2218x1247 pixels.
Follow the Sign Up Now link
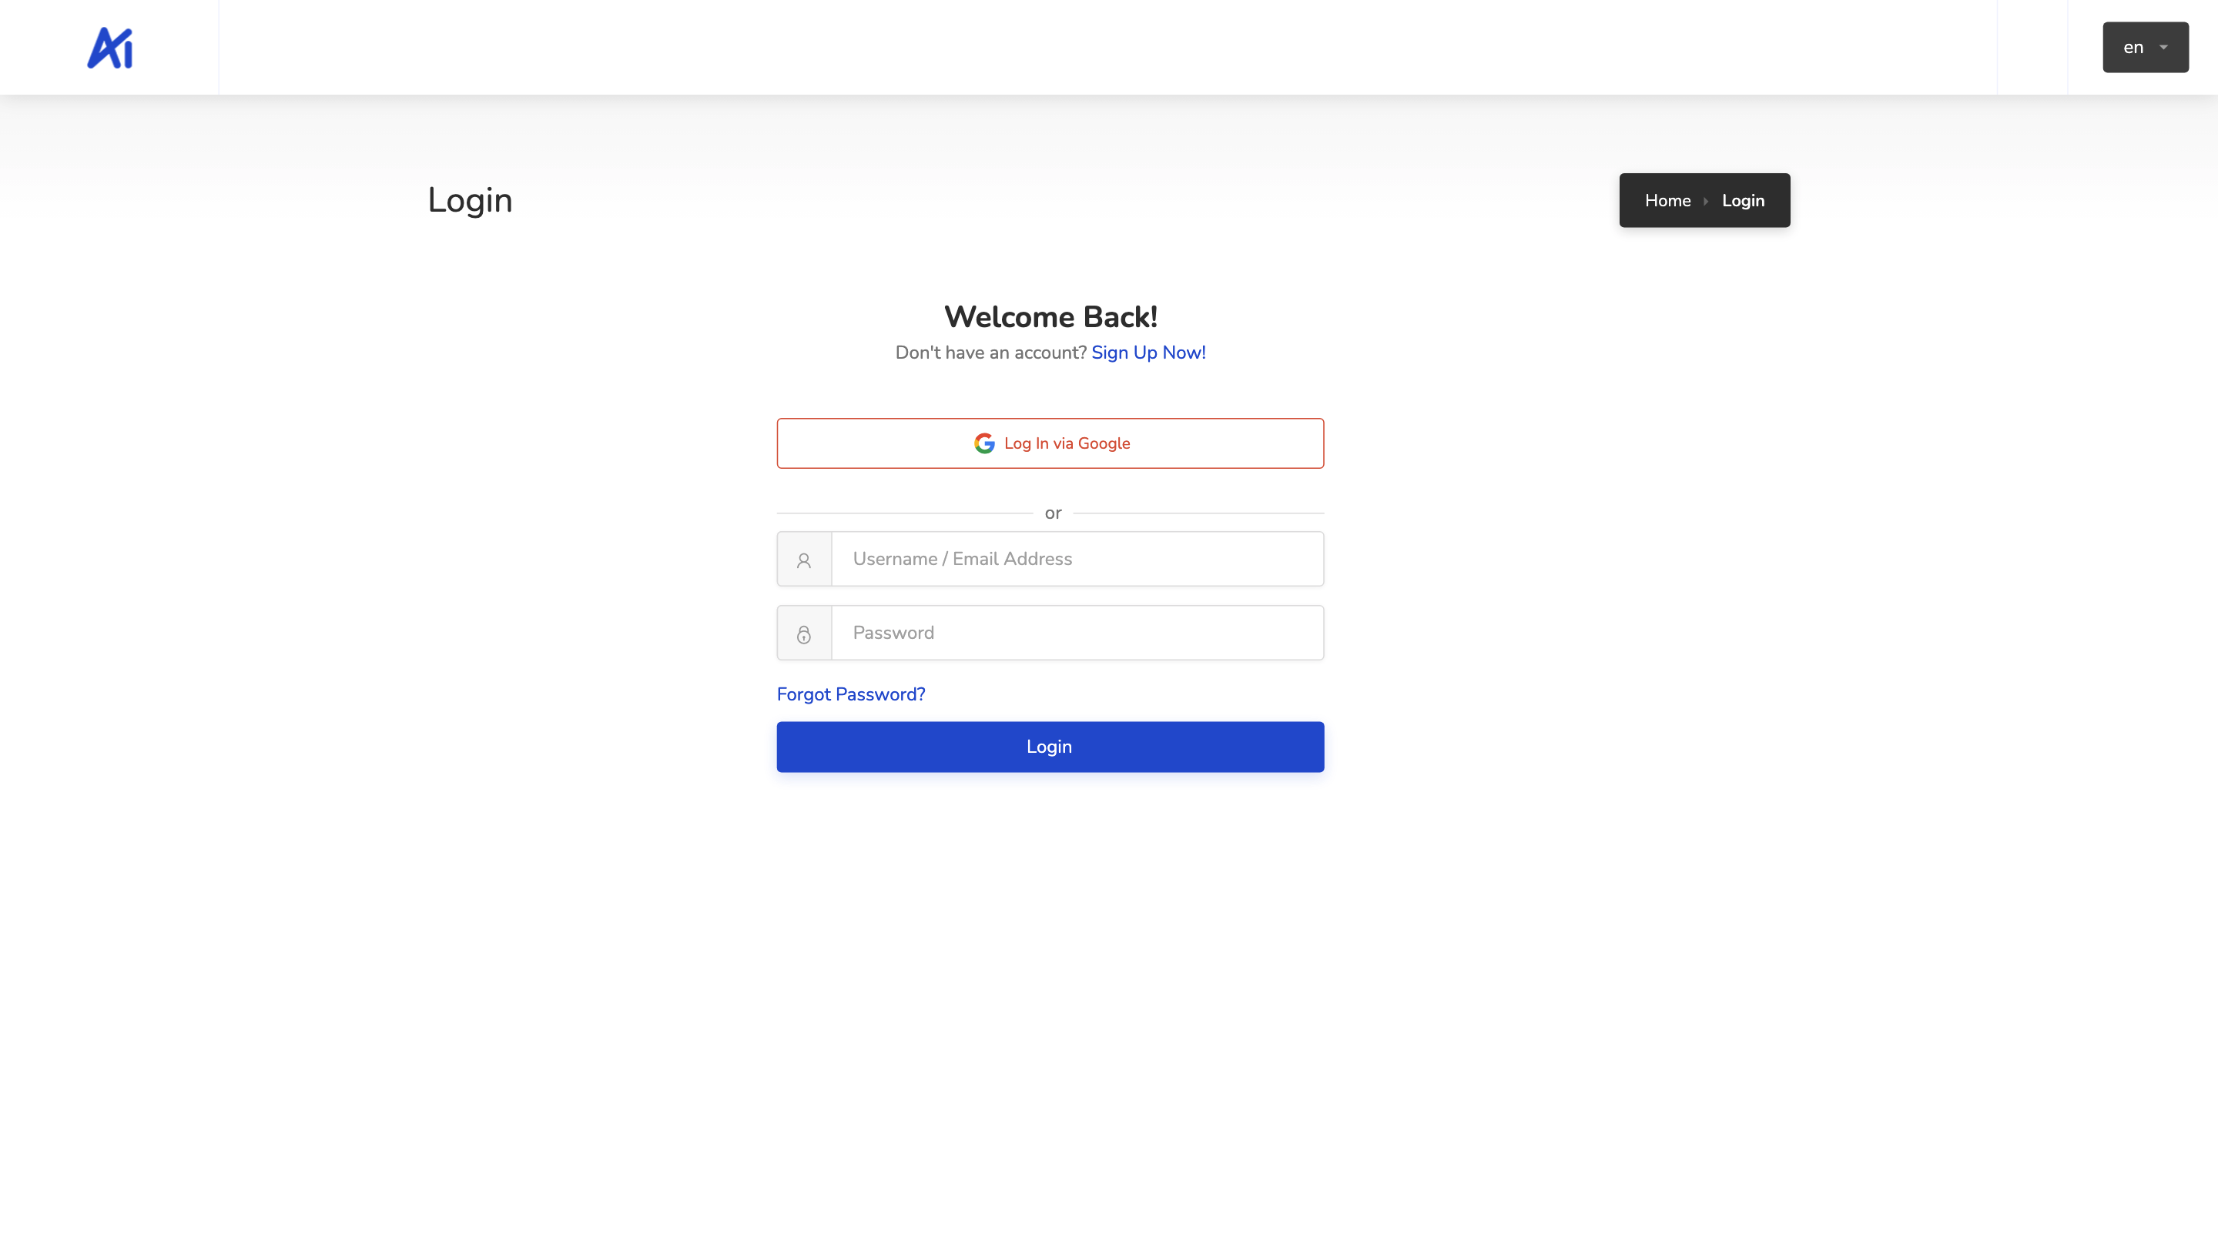click(x=1148, y=353)
